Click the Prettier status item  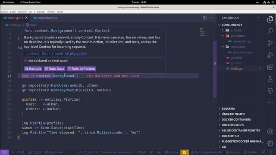[251, 152]
